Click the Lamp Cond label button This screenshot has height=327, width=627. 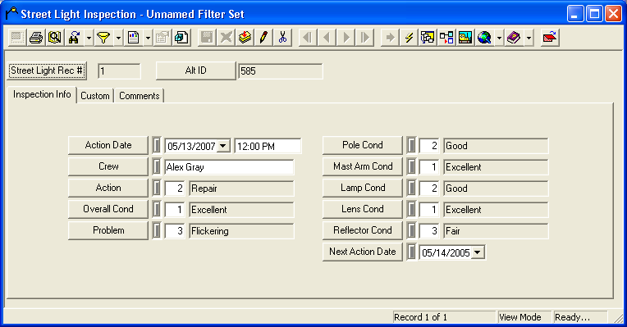pos(363,188)
